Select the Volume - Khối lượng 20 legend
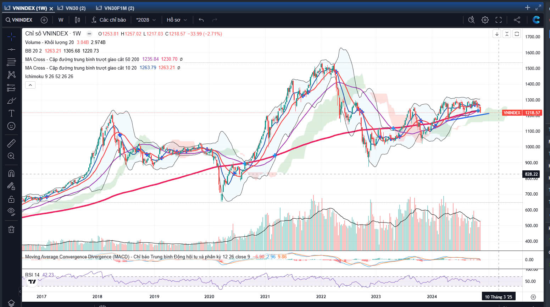This screenshot has width=550, height=307. 49,42
